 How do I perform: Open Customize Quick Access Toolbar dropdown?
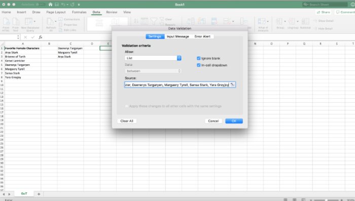79,5
